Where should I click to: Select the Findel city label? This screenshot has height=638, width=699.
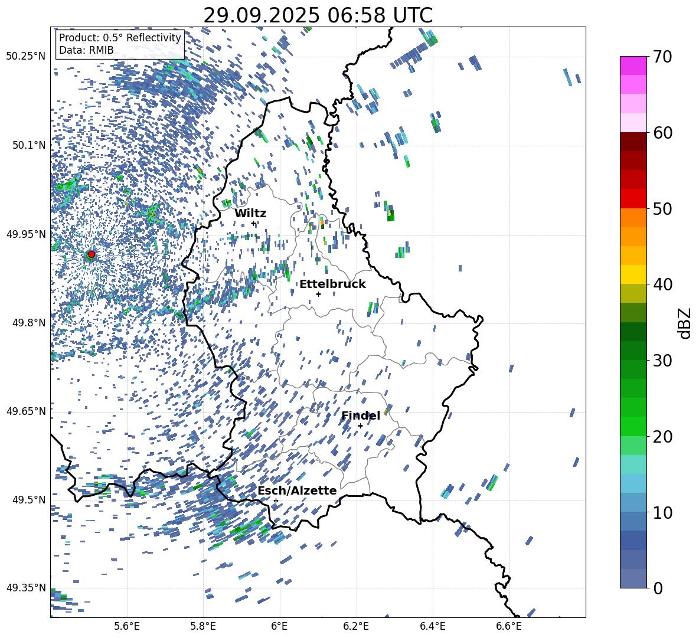(x=361, y=415)
